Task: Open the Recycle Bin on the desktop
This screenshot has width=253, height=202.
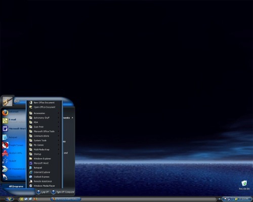Action: (x=244, y=185)
